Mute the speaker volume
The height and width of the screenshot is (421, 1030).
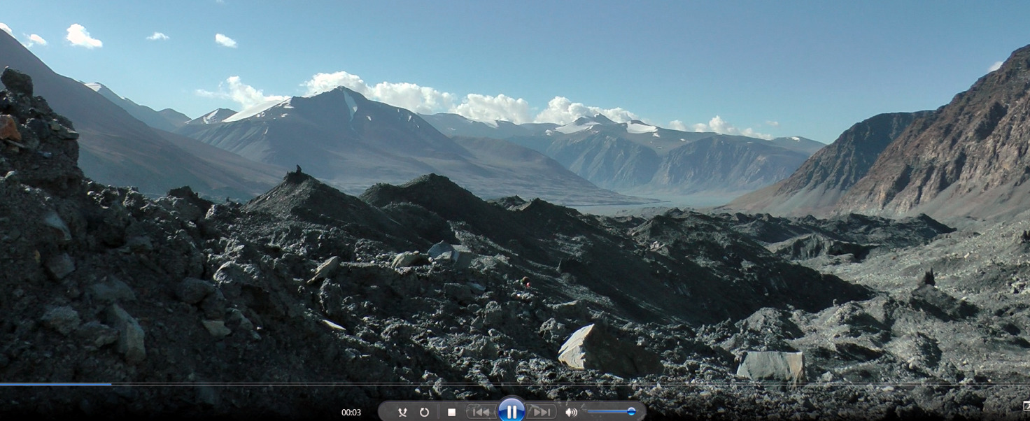coord(572,413)
